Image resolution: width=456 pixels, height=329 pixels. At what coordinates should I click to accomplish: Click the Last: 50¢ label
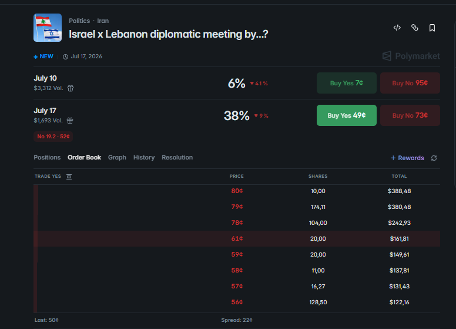pos(46,320)
